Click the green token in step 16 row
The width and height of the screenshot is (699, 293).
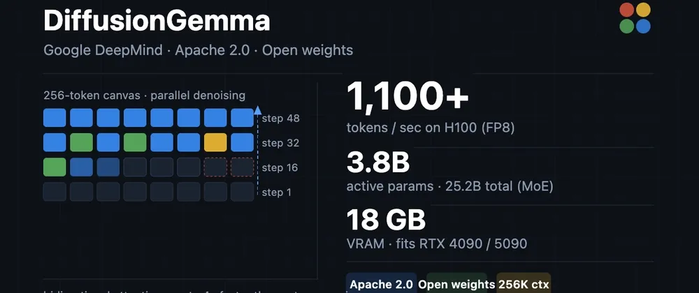coord(55,167)
